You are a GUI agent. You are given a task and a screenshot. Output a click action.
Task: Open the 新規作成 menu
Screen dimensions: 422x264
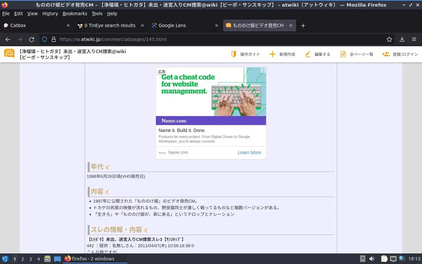(282, 54)
